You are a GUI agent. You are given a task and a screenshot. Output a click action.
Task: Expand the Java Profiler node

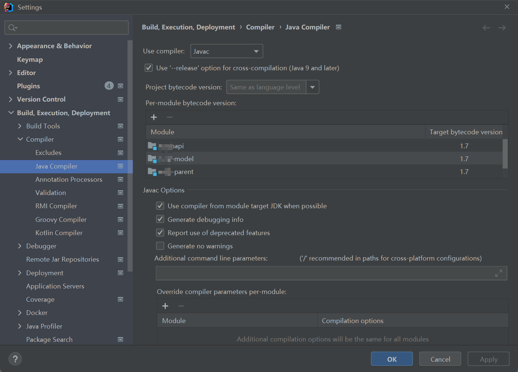[x=20, y=326]
